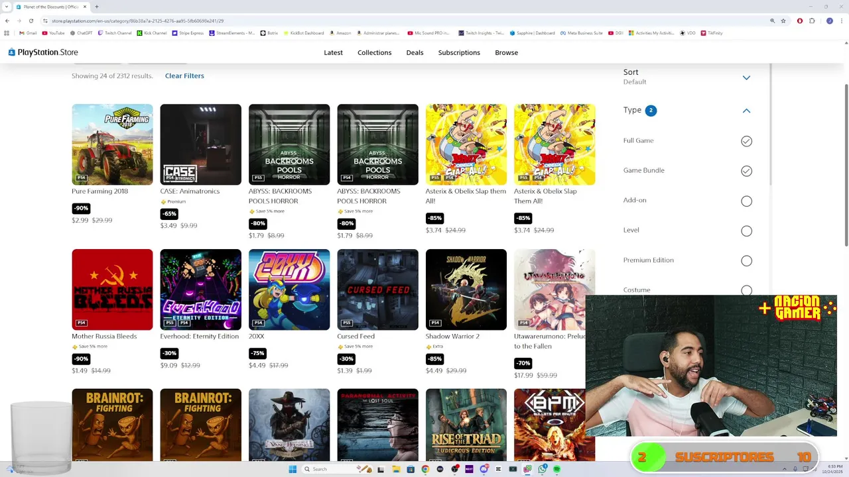Open the CASE: Animatronics title link

pos(190,191)
